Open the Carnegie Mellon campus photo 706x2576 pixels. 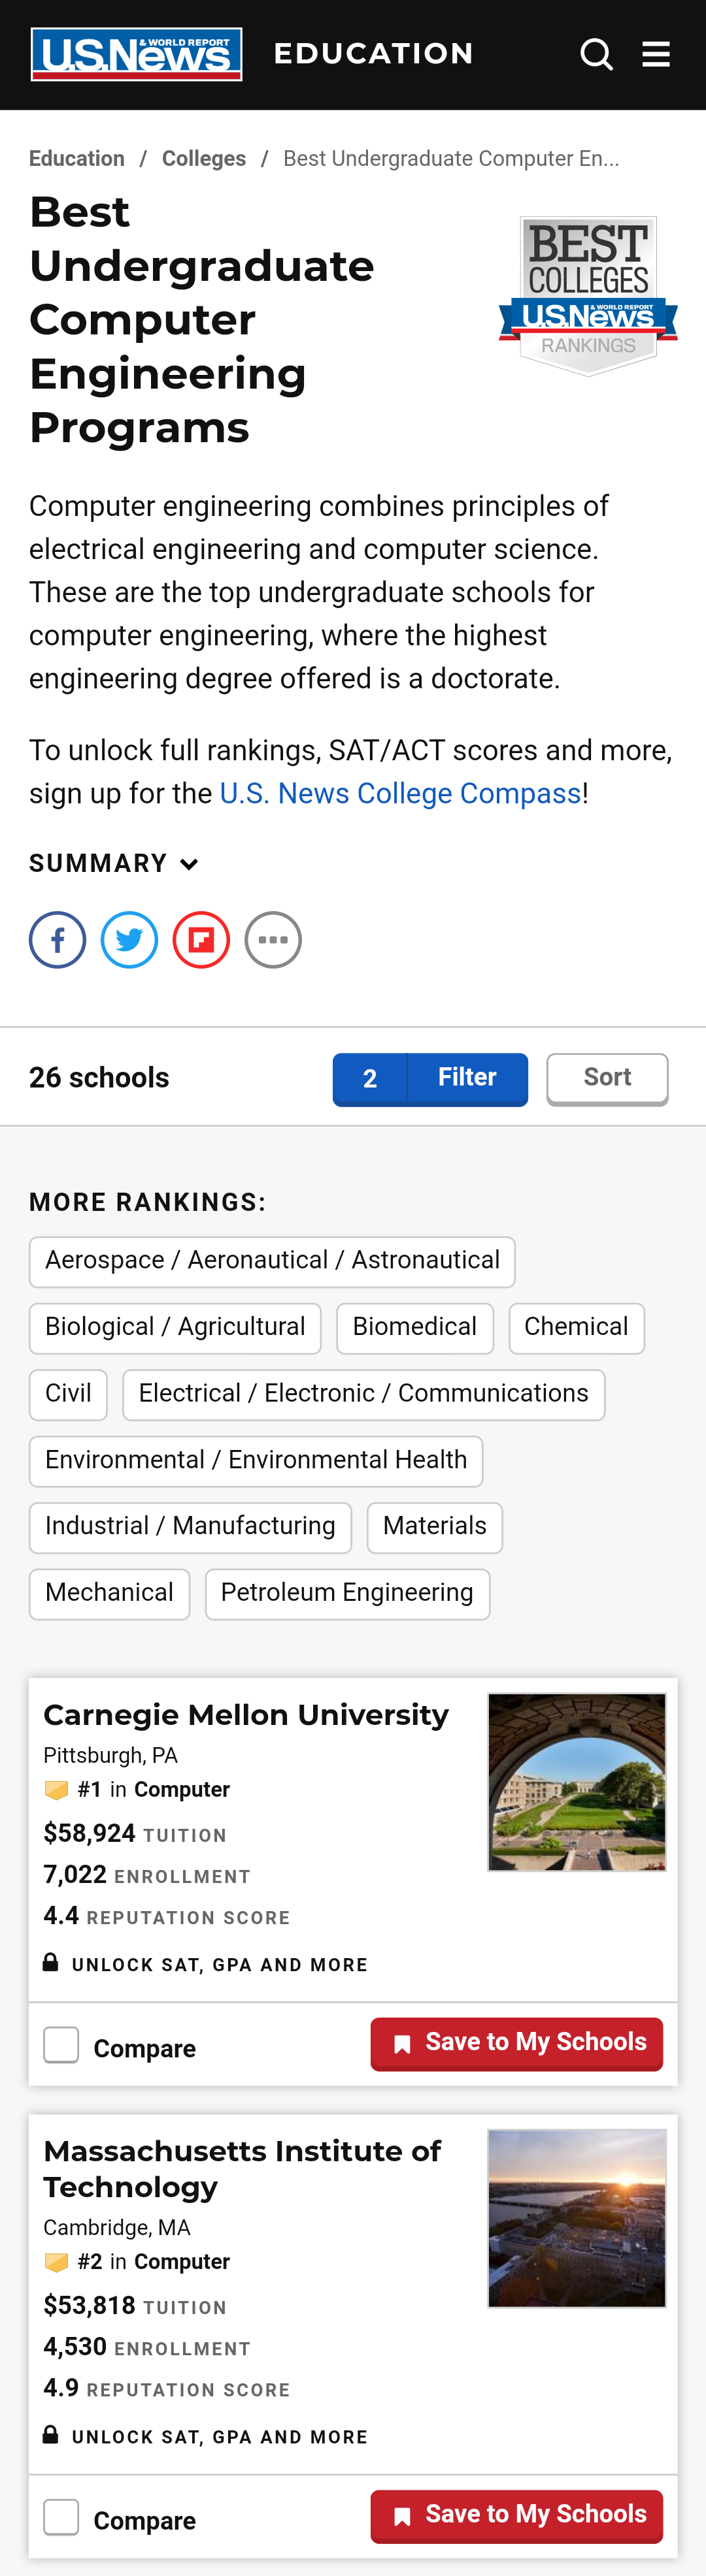tap(577, 1782)
